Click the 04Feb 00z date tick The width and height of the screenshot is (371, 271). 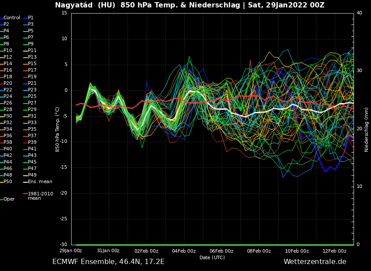pos(184,251)
